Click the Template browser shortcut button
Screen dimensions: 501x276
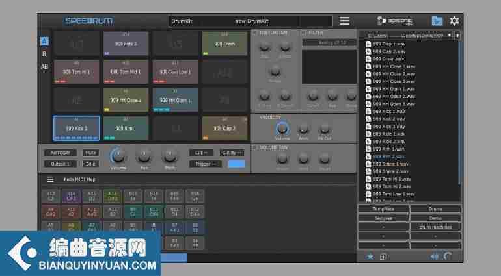(x=383, y=209)
